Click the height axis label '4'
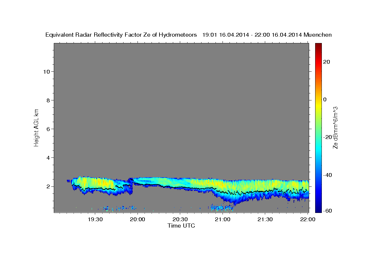 point(48,158)
